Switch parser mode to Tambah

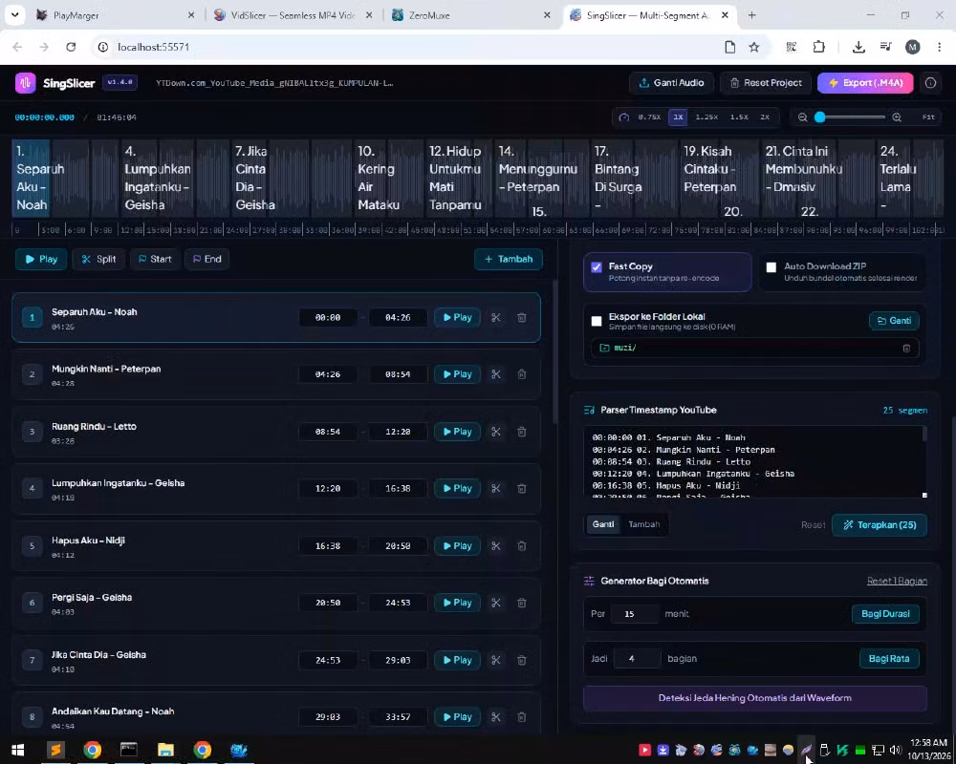(643, 524)
